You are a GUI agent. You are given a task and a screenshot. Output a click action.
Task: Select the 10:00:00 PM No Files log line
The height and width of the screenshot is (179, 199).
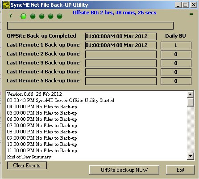click(42, 145)
